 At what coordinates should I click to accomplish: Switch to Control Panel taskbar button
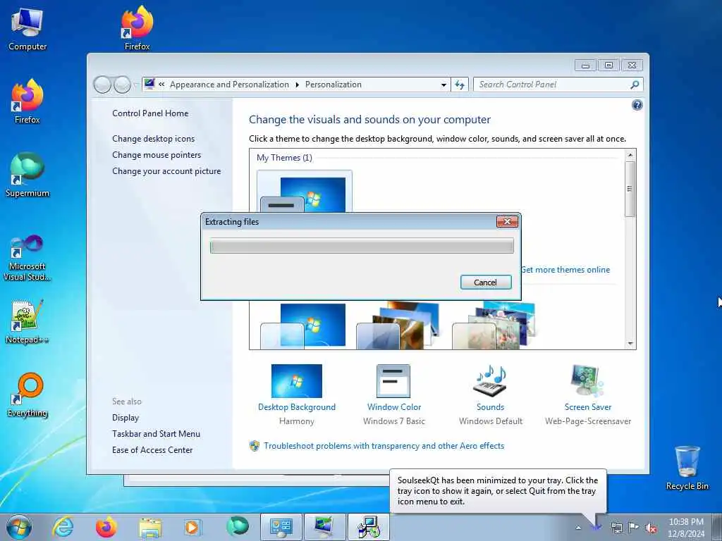[281, 527]
